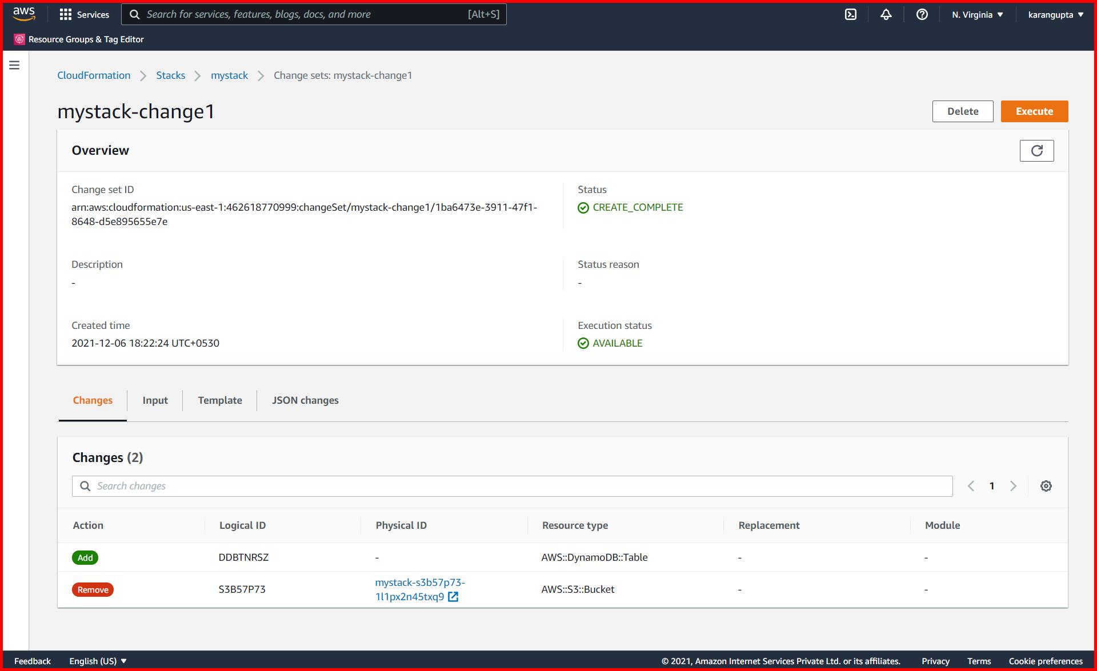Open the N. Virginia region dropdown
The width and height of the screenshot is (1097, 671).
pyautogui.click(x=977, y=14)
